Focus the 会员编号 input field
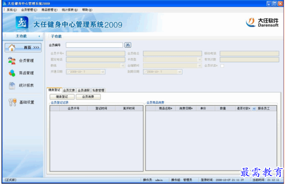 pos(94,45)
